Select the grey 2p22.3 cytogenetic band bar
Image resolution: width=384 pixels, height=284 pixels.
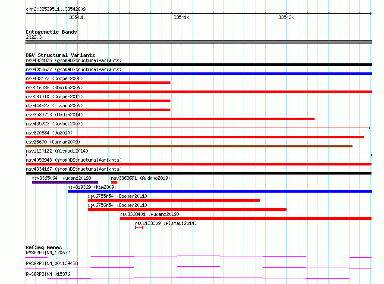[x=198, y=42]
